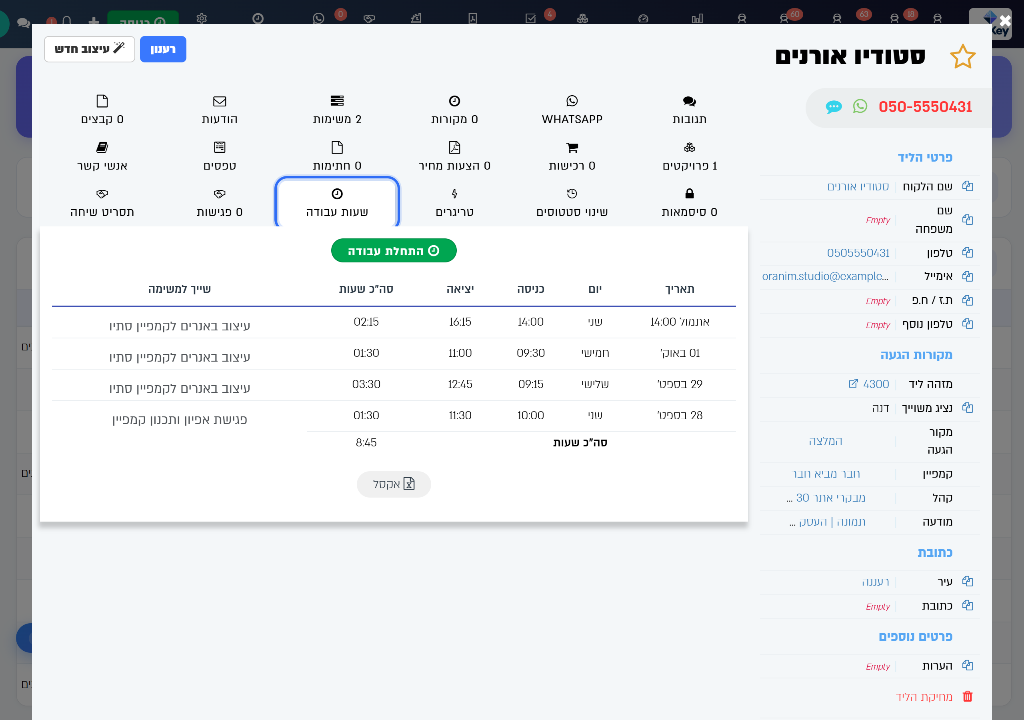Copy the נציג משוייך field value icon

[x=967, y=408]
